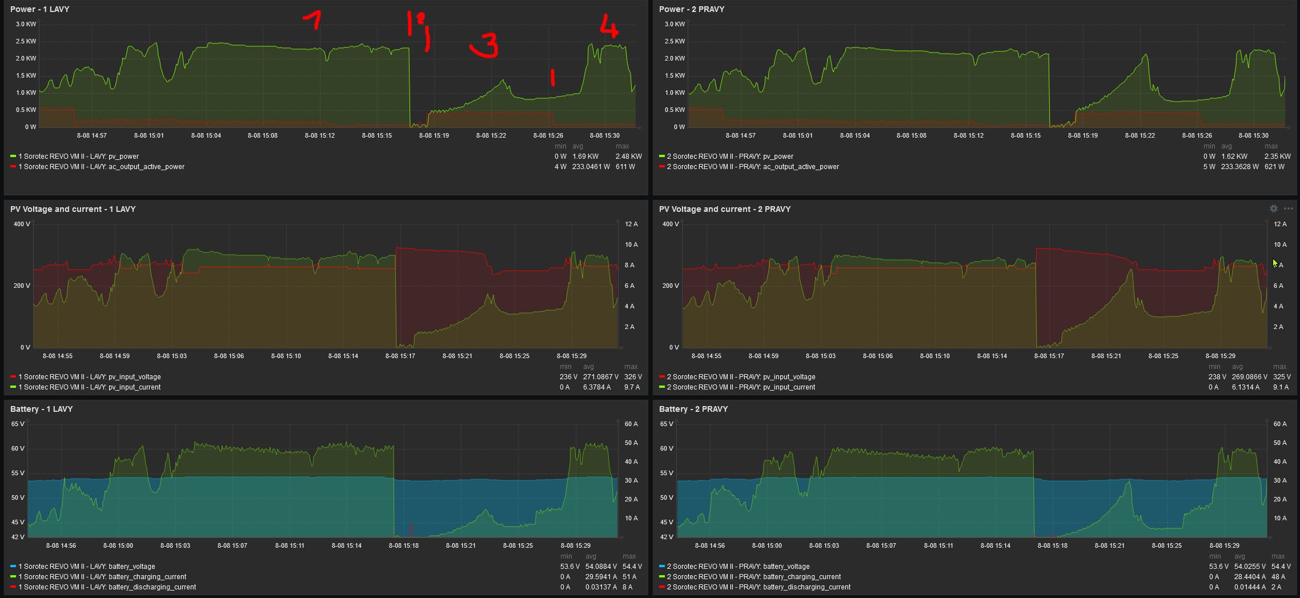The width and height of the screenshot is (1300, 598).
Task: Click red pv_input_voltage legend marker for 2 PRAVY
Action: [x=662, y=377]
